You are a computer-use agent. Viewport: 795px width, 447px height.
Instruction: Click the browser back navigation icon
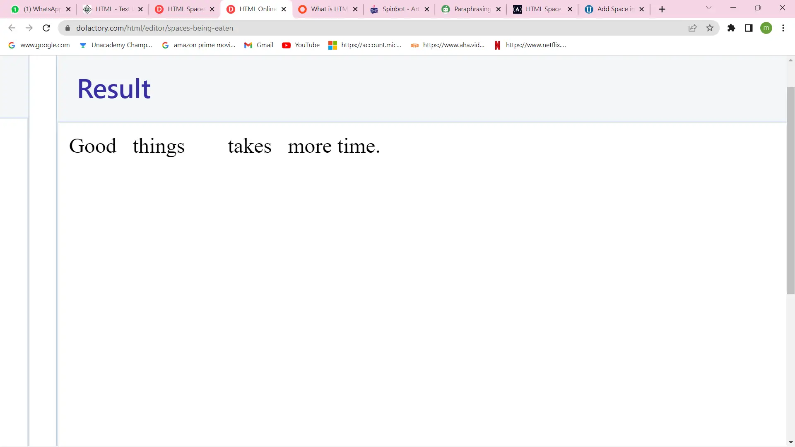tap(12, 28)
